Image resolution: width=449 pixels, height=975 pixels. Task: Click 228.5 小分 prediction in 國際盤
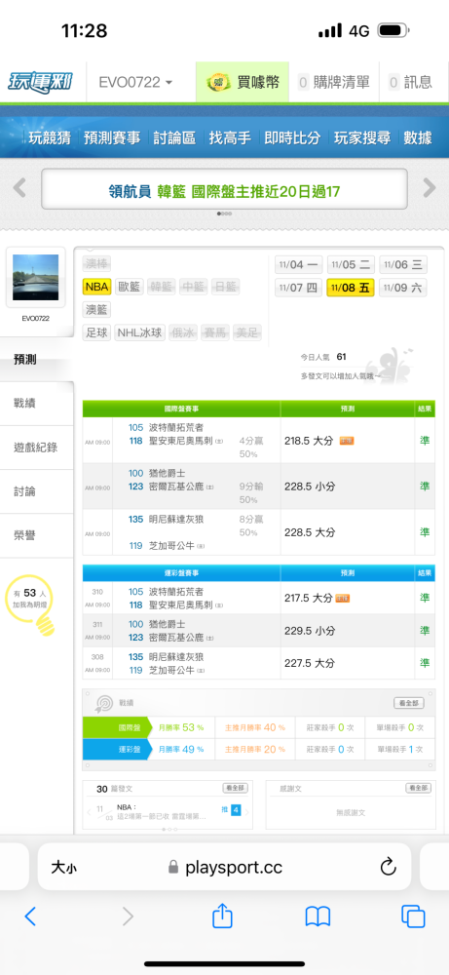(310, 487)
